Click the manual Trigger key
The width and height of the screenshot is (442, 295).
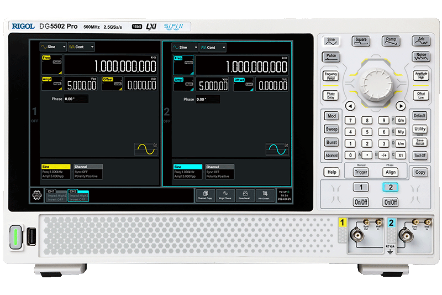pos(361,172)
